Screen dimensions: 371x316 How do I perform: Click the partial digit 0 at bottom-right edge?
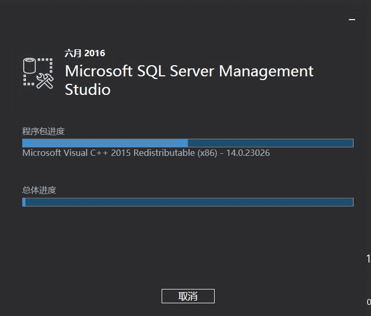(368, 302)
